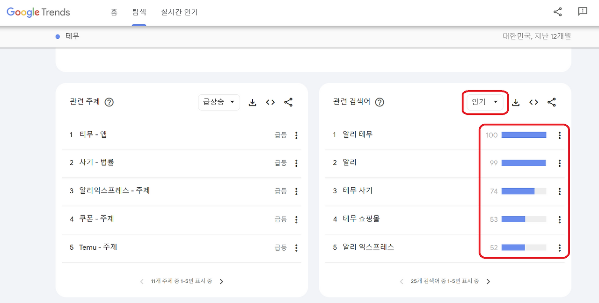
Task: Open the 급상승 sorting dropdown
Action: 219,102
